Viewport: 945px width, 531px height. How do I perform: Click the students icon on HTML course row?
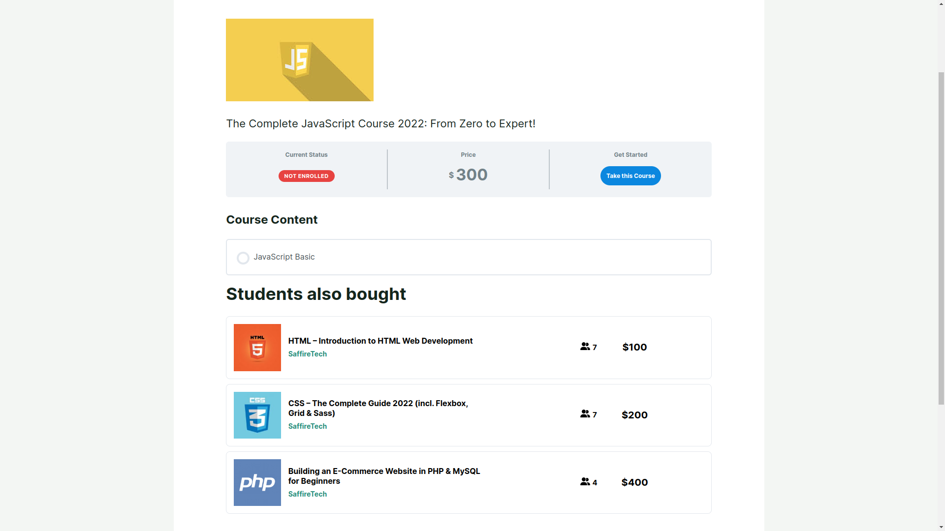click(585, 347)
